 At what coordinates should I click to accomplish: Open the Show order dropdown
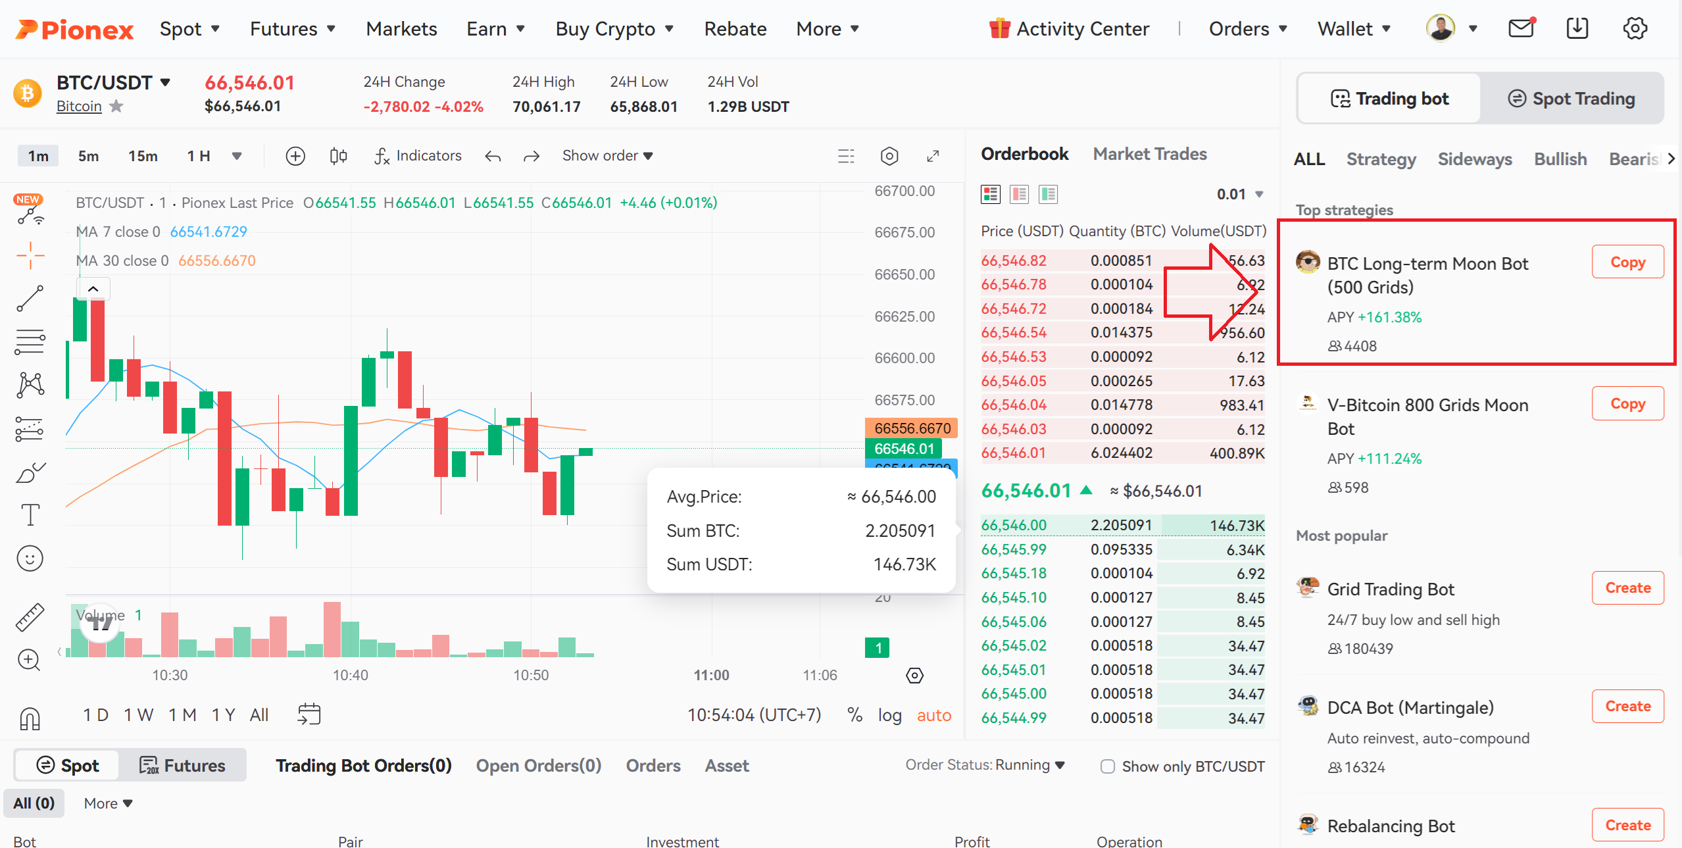click(x=607, y=156)
